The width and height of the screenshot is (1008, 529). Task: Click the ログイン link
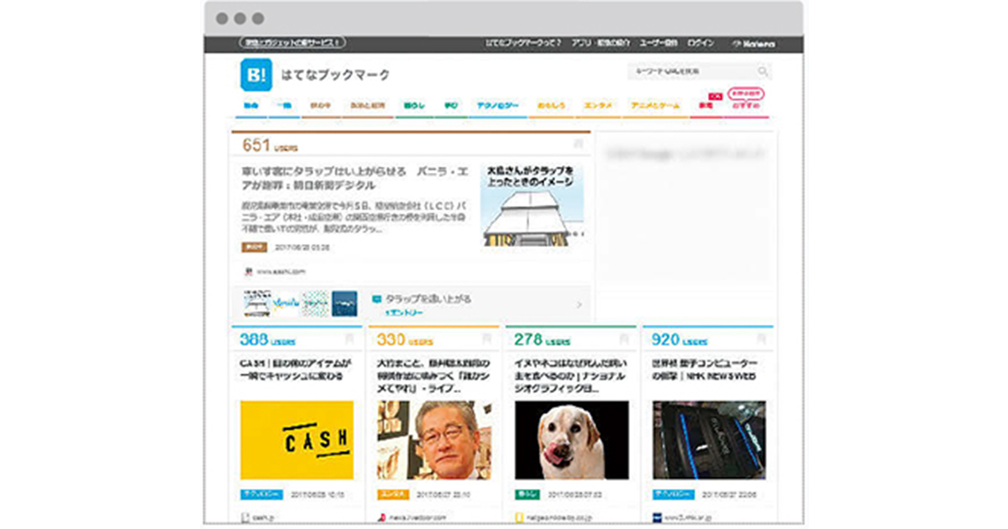(x=701, y=43)
